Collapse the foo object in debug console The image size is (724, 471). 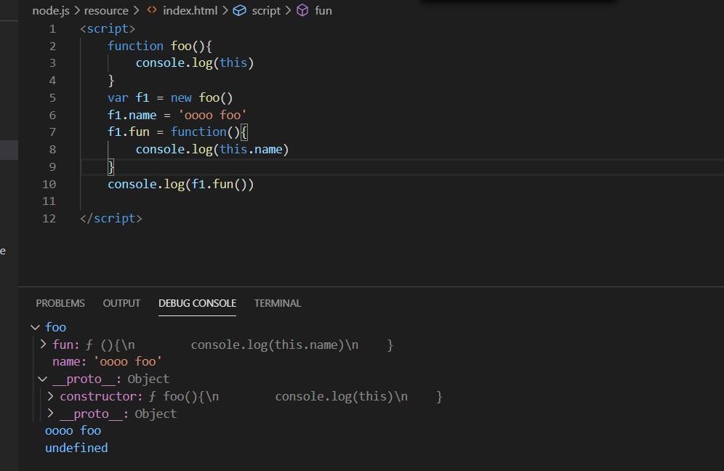click(36, 328)
